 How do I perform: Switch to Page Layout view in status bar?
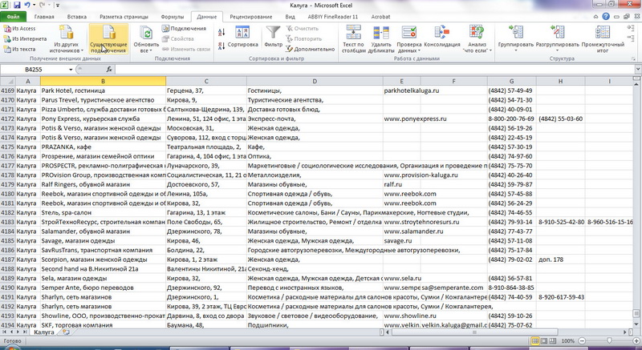point(544,340)
